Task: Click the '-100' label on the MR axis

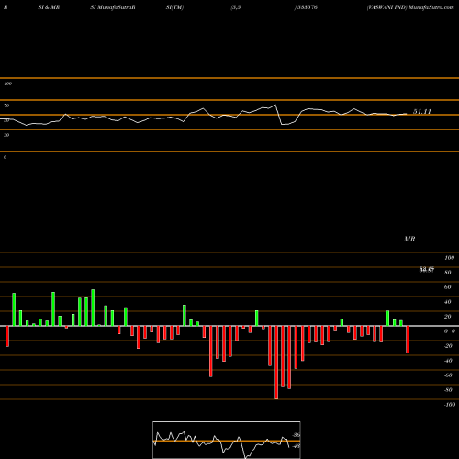Action: click(450, 405)
